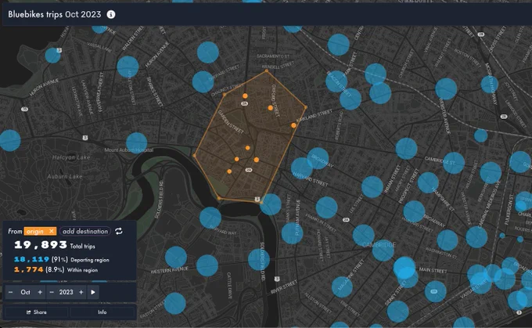Select the blue station circle on Cambridge St label

click(454, 163)
